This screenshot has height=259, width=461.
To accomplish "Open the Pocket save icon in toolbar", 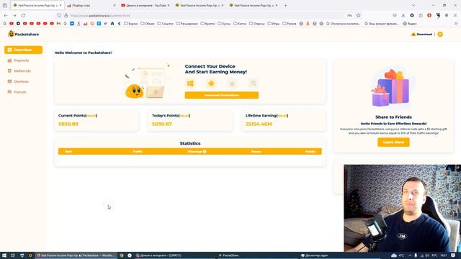I will pos(395,16).
